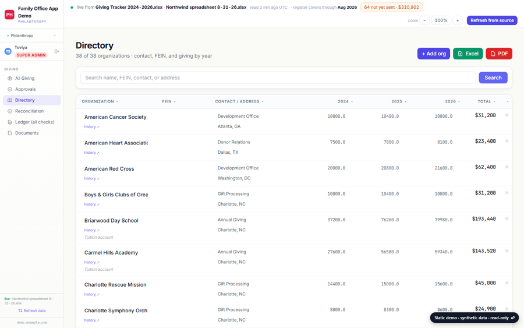Image resolution: width=524 pixels, height=328 pixels.
Task: Click the SUPER ADMIN role badge
Action: 31,55
